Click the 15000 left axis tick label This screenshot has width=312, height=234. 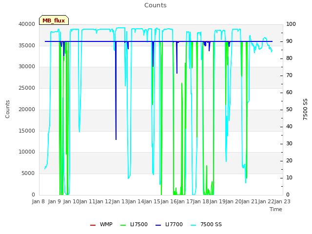(x=27, y=131)
